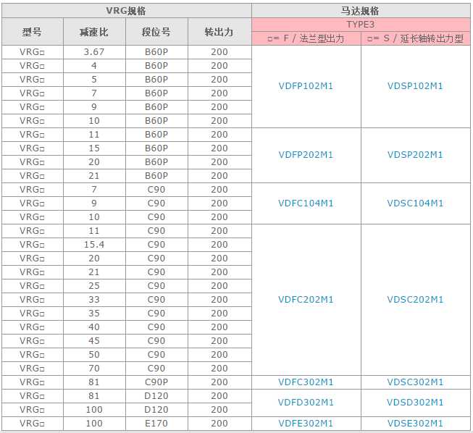
Task: Click the 转出力 column header
Action: pos(219,32)
